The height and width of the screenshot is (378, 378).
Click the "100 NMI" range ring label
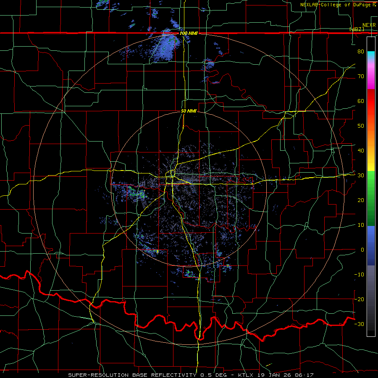tap(189, 33)
